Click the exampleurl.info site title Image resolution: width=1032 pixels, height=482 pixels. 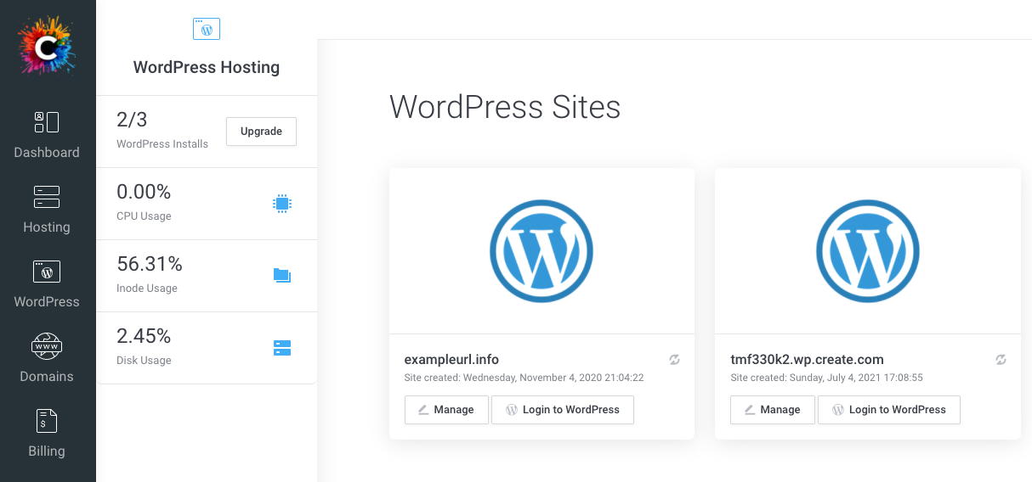[x=457, y=360]
